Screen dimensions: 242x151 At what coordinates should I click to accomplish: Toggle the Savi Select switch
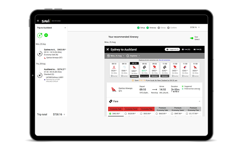pos(192,38)
